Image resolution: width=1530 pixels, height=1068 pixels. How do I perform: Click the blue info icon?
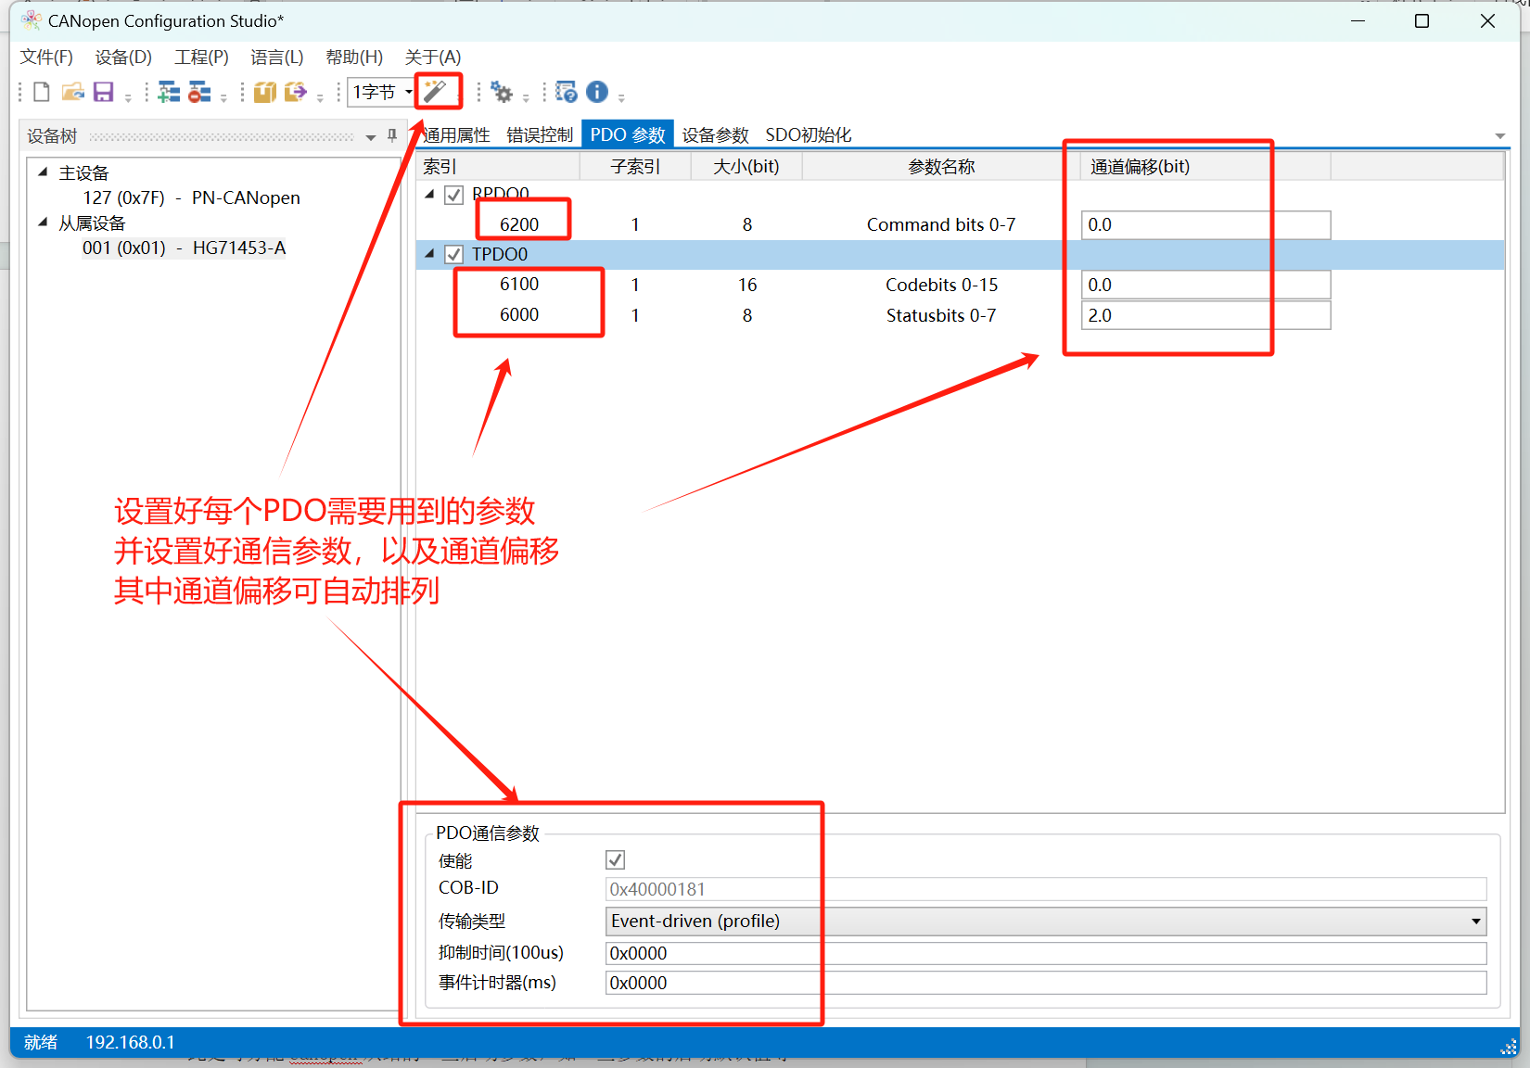(x=597, y=92)
